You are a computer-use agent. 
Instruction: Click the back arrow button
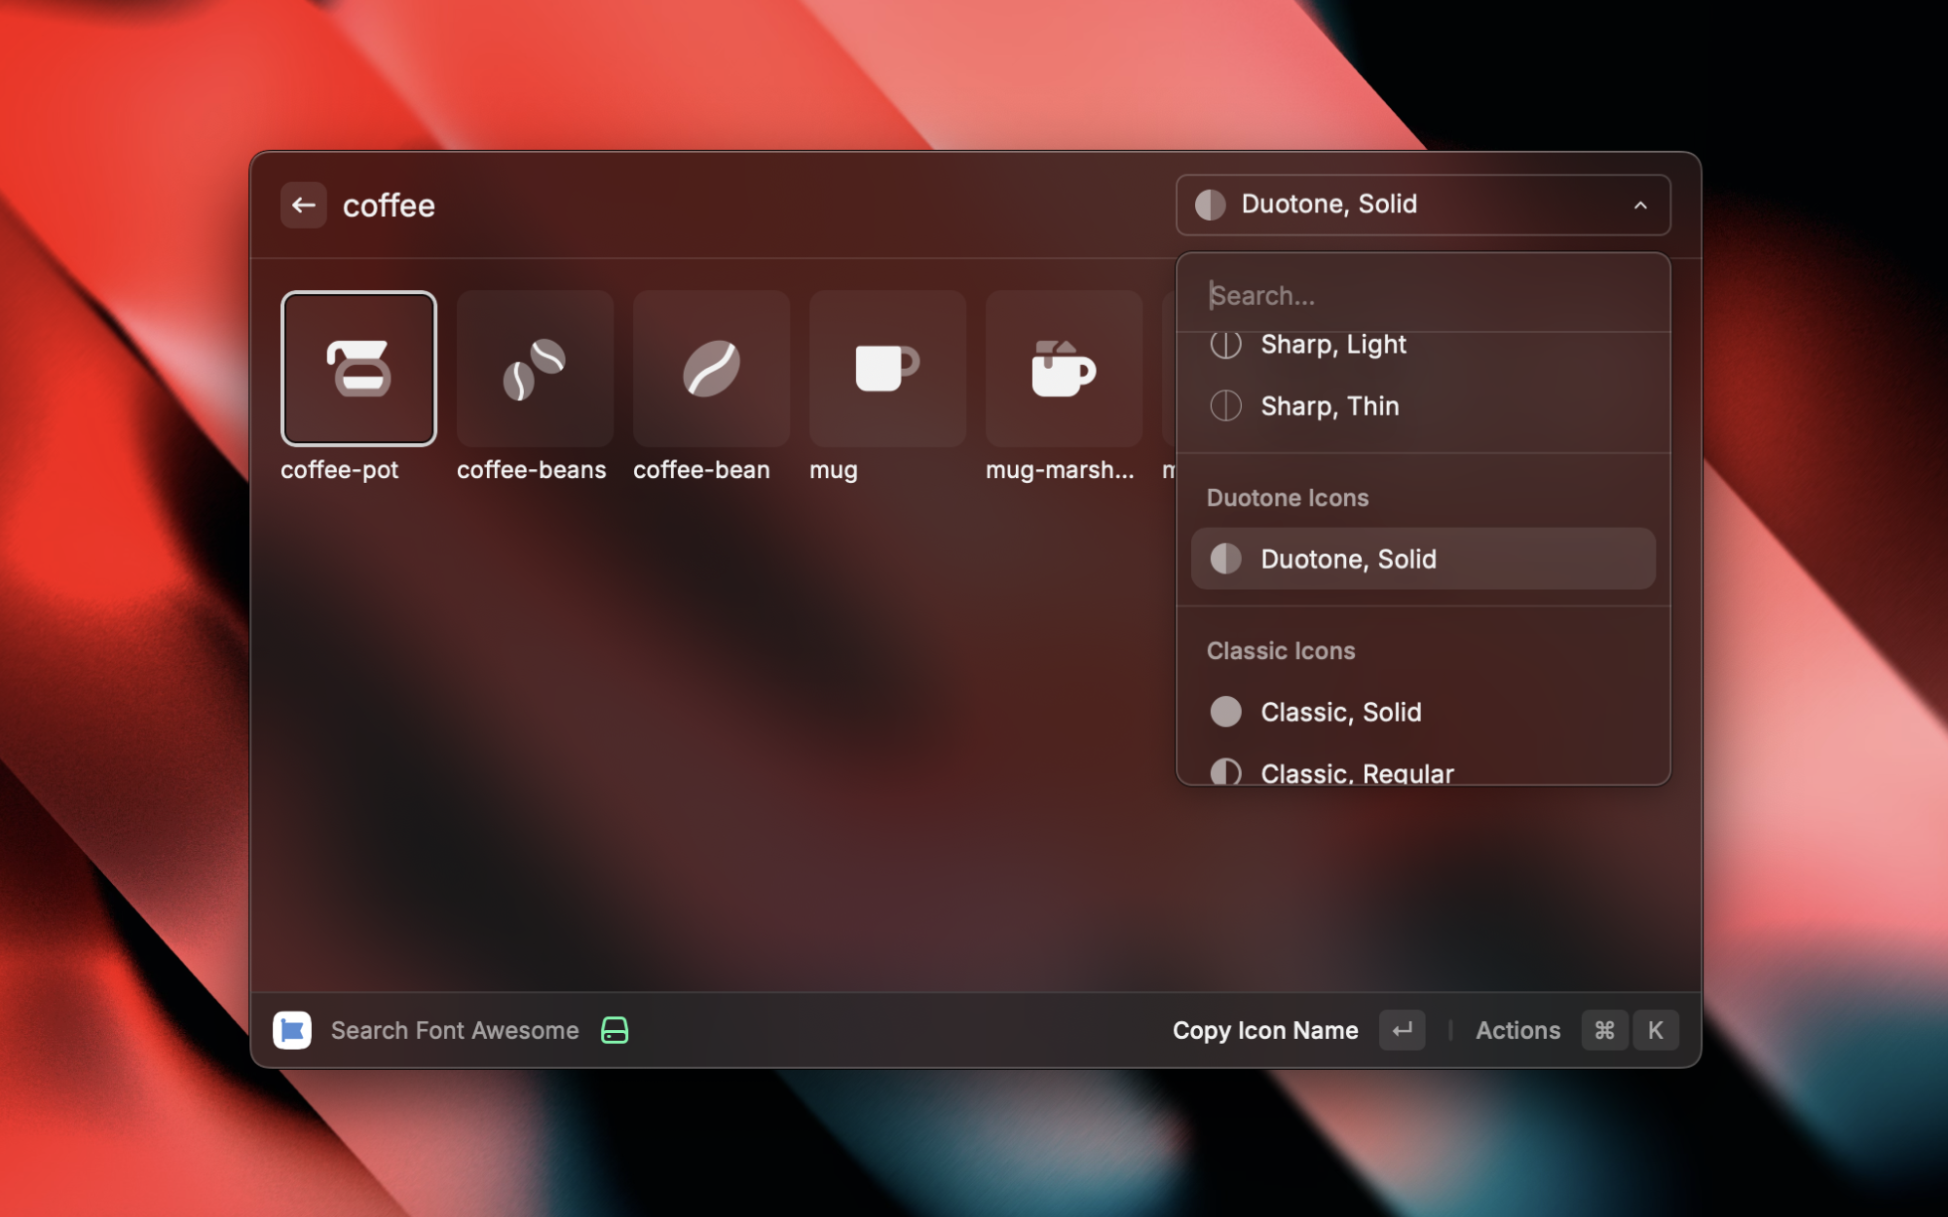[x=303, y=205]
